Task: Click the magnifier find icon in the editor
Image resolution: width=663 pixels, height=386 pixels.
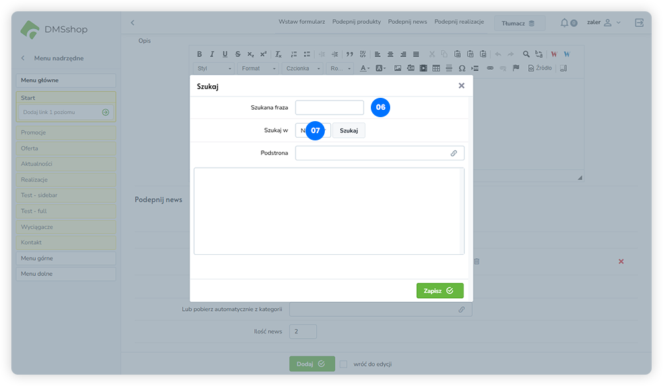Action: click(526, 55)
